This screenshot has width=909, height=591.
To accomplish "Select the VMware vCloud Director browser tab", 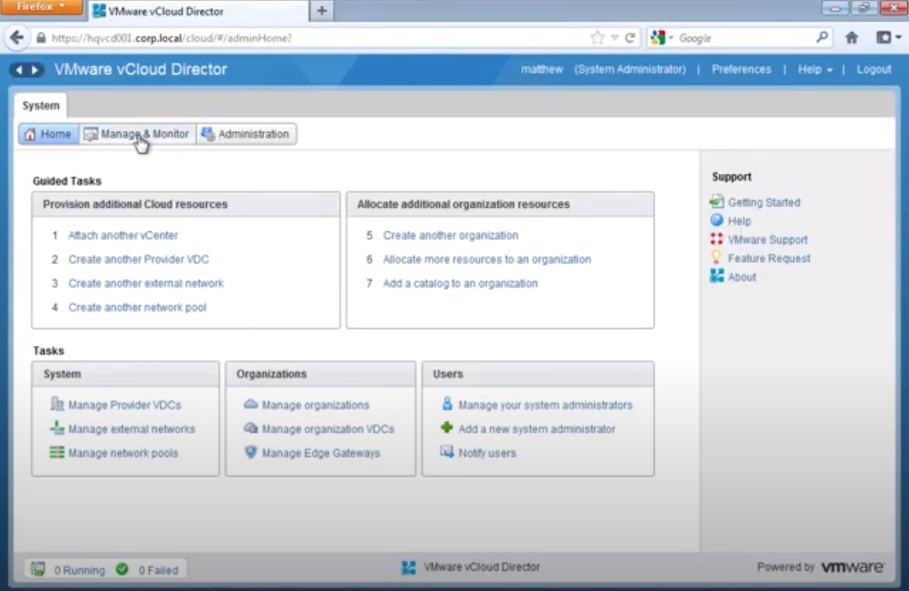I will pyautogui.click(x=197, y=11).
